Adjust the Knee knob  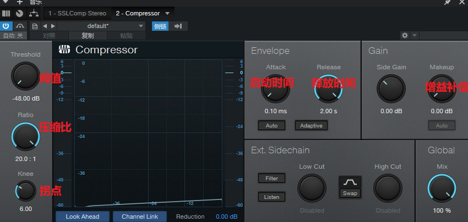click(26, 191)
